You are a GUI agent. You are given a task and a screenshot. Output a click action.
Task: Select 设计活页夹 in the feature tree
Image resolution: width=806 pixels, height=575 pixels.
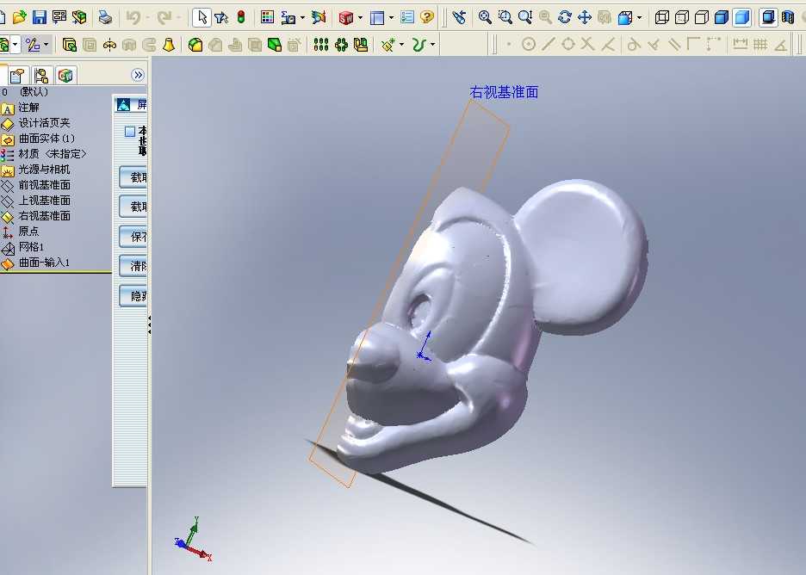(44, 123)
